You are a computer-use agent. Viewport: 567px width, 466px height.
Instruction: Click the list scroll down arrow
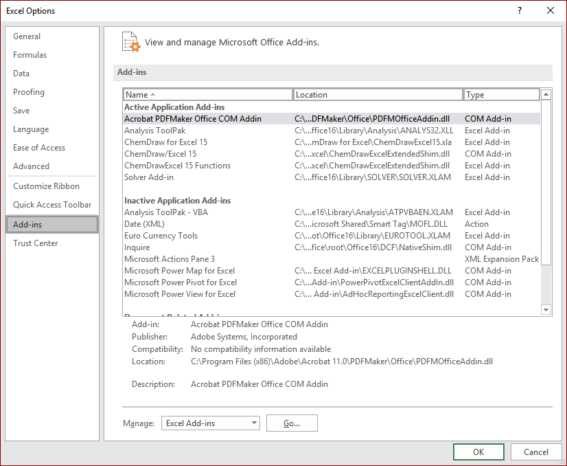coord(546,310)
